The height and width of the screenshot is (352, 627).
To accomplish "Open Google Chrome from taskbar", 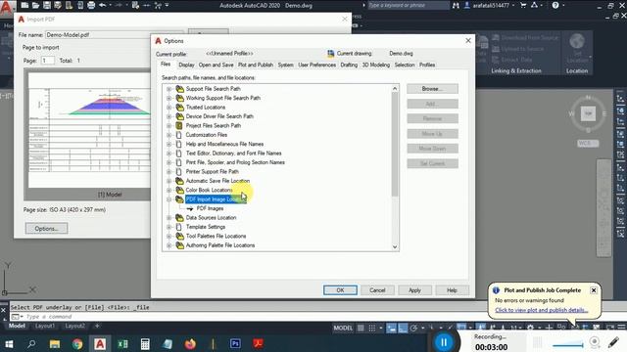I will tap(77, 343).
